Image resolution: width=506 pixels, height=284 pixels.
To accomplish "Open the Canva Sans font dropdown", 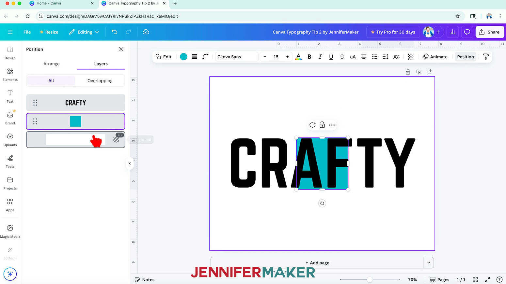I will pyautogui.click(x=237, y=57).
